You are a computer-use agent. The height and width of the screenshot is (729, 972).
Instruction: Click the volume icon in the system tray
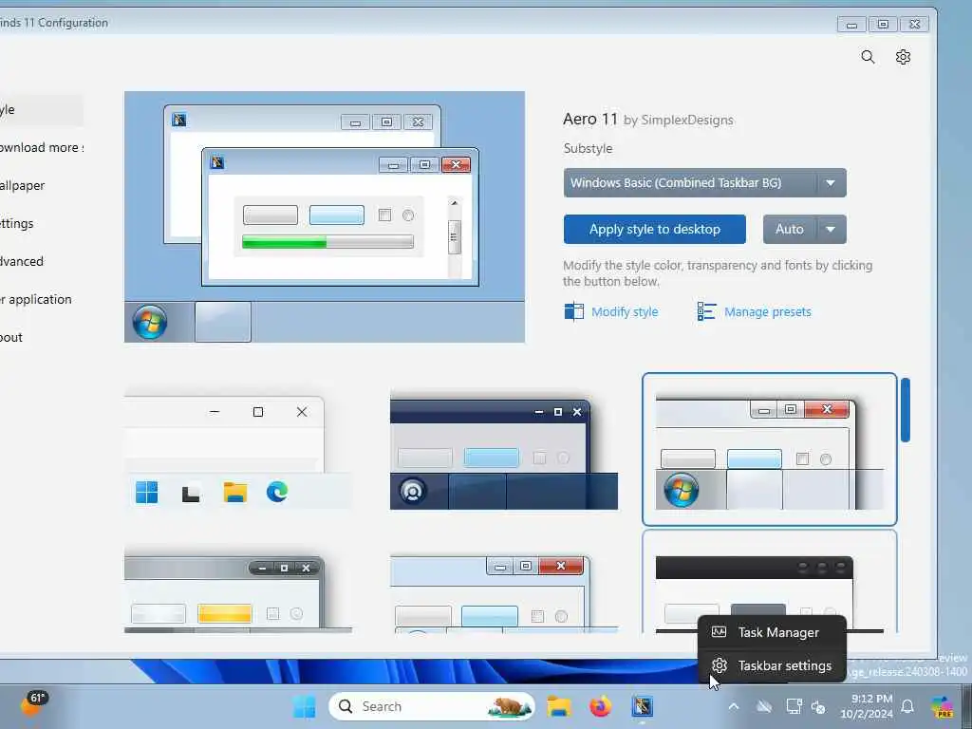(818, 706)
